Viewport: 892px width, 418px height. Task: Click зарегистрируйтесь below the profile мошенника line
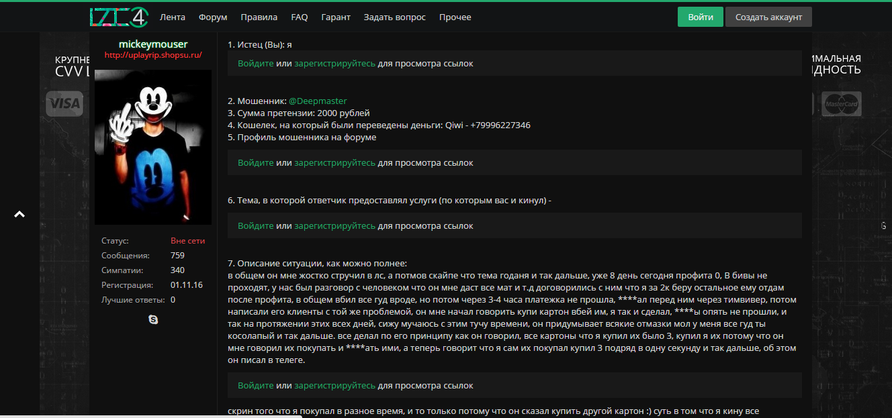pos(334,162)
